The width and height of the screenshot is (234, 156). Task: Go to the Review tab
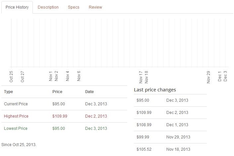[x=95, y=7]
